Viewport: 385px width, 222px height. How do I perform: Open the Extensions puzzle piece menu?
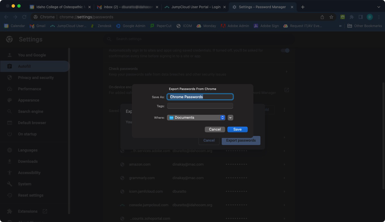pos(351,17)
